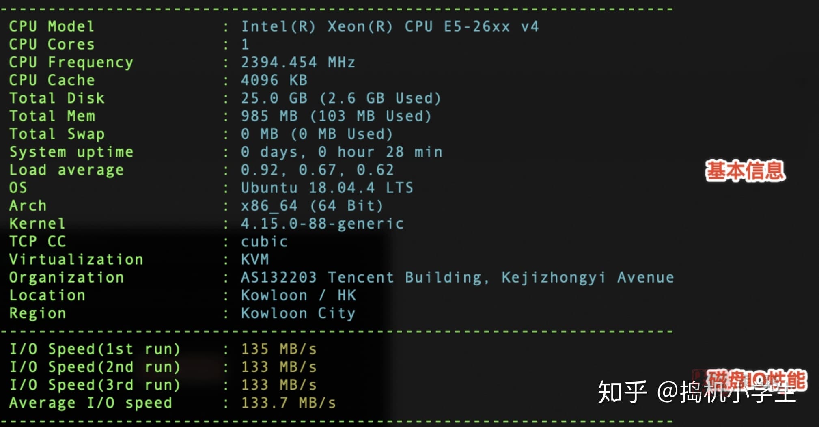Click the Average I/O speed 133.7 MB/s value
The image size is (819, 427).
coord(289,403)
